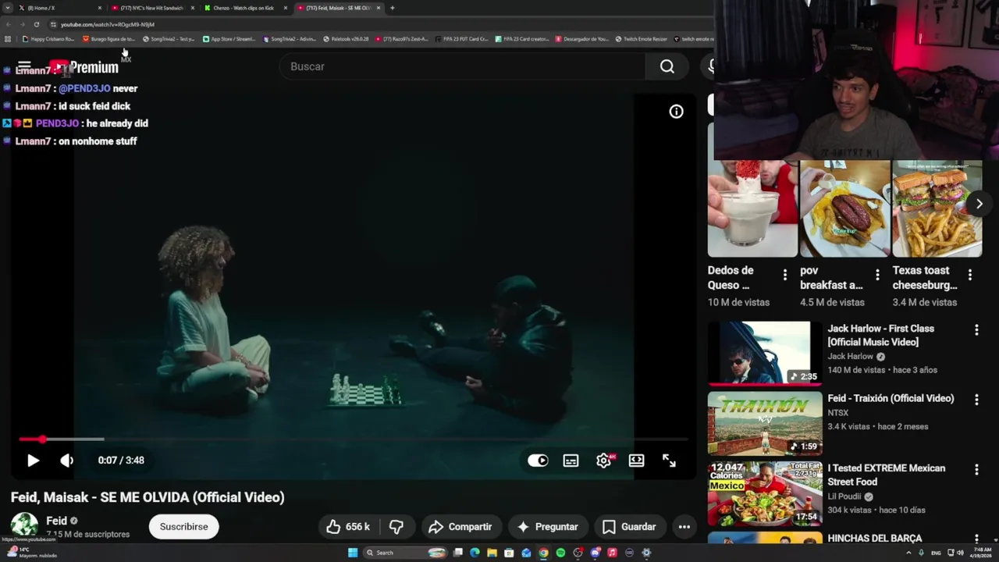Open Happy Cristiano Ro... bookmark
999x562 pixels.
click(x=48, y=39)
